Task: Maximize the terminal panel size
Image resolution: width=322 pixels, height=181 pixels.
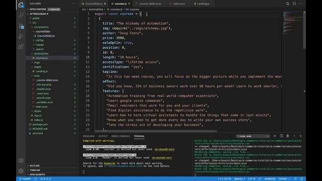Action: coord(294,136)
